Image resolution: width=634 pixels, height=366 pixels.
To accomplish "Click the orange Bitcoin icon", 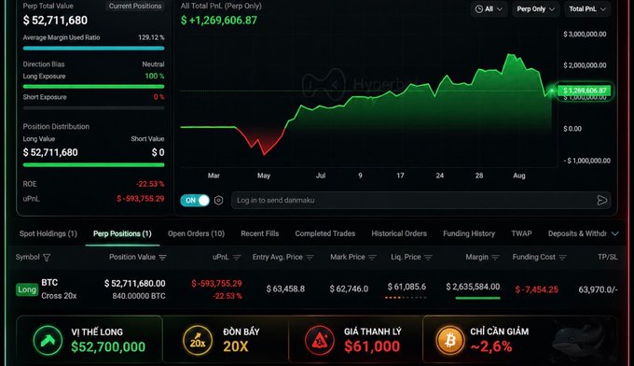I will click(450, 341).
